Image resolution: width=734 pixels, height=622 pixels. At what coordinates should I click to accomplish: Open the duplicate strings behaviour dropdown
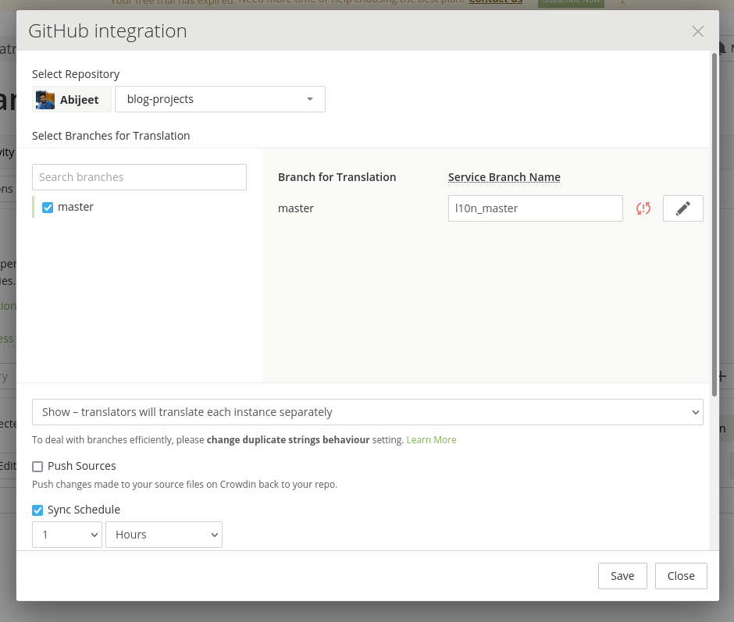pyautogui.click(x=368, y=412)
